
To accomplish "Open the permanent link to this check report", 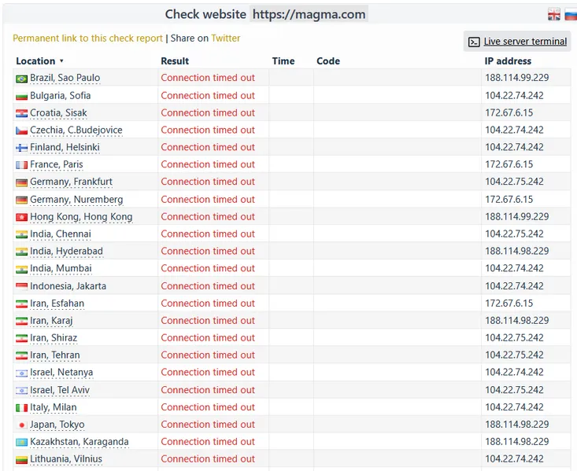I will [x=87, y=39].
